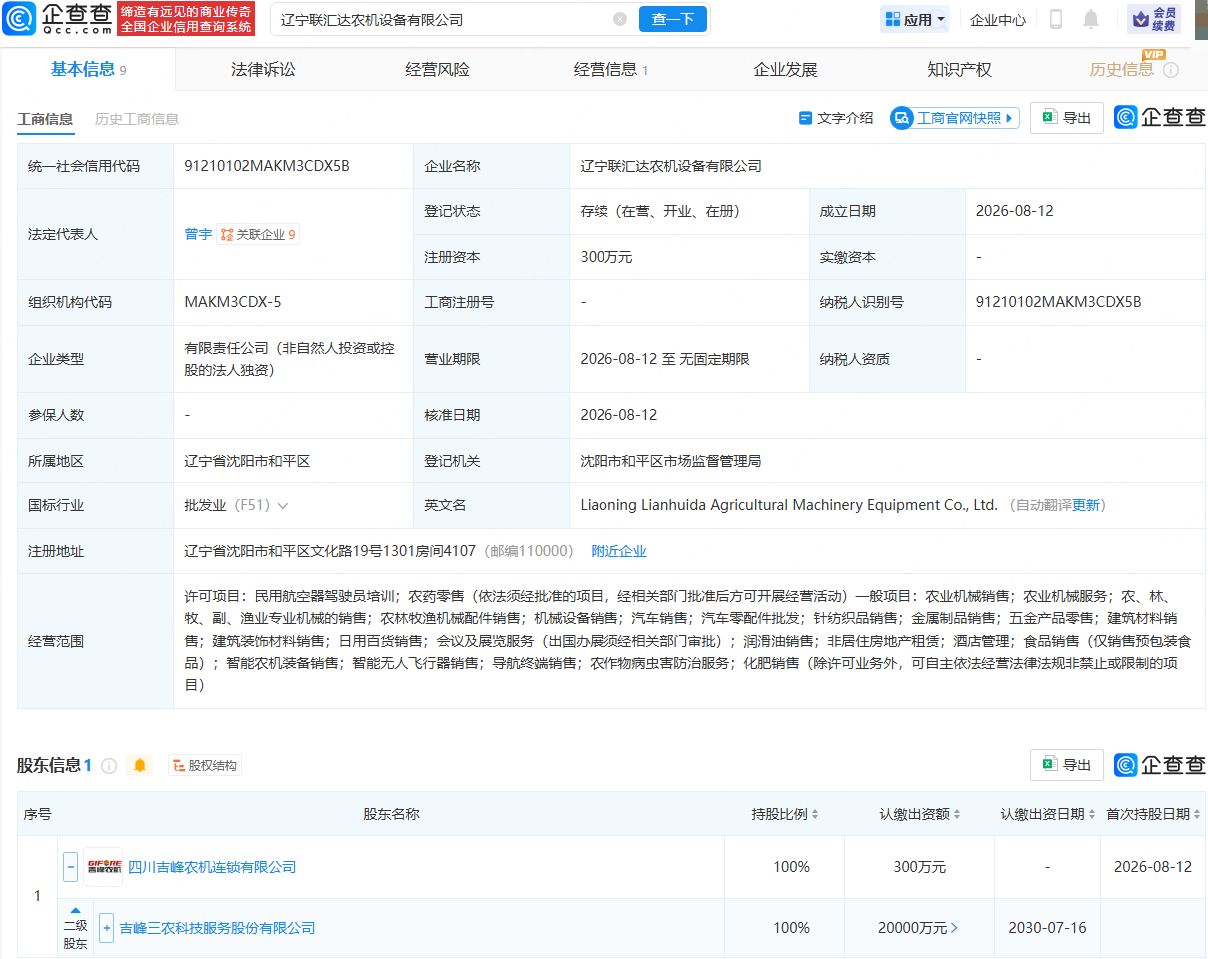Open 吉峰三农科技服务股份有限公司 link
This screenshot has width=1208, height=959.
click(217, 928)
